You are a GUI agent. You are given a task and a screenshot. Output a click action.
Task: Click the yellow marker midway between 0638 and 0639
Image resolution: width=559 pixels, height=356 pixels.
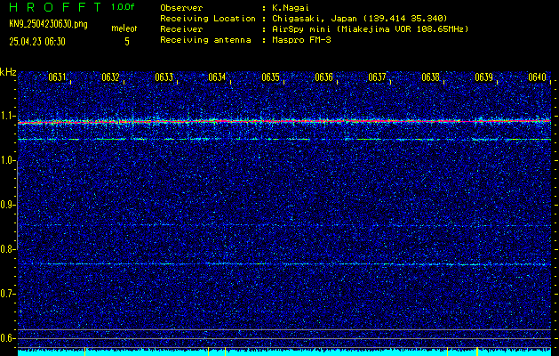pos(477,352)
